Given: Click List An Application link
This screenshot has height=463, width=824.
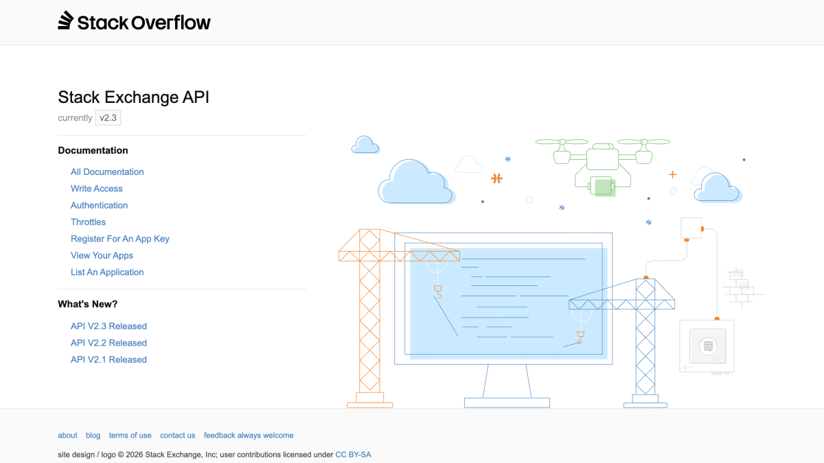Looking at the screenshot, I should 107,272.
